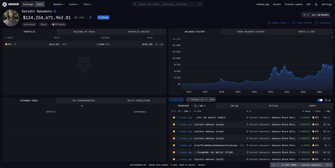This screenshot has width=335, height=168.
Task: Click the chain link icon in the networks selector
Action: click(308, 15)
